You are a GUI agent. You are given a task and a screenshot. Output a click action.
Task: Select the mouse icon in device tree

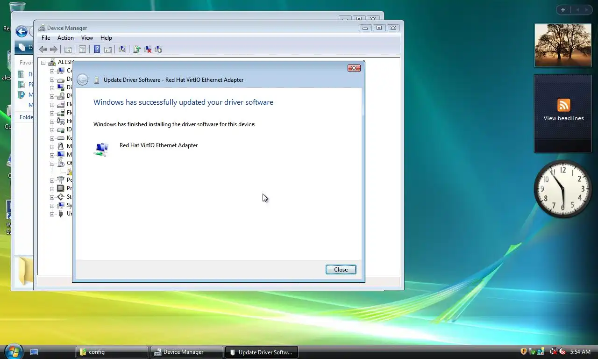61,146
